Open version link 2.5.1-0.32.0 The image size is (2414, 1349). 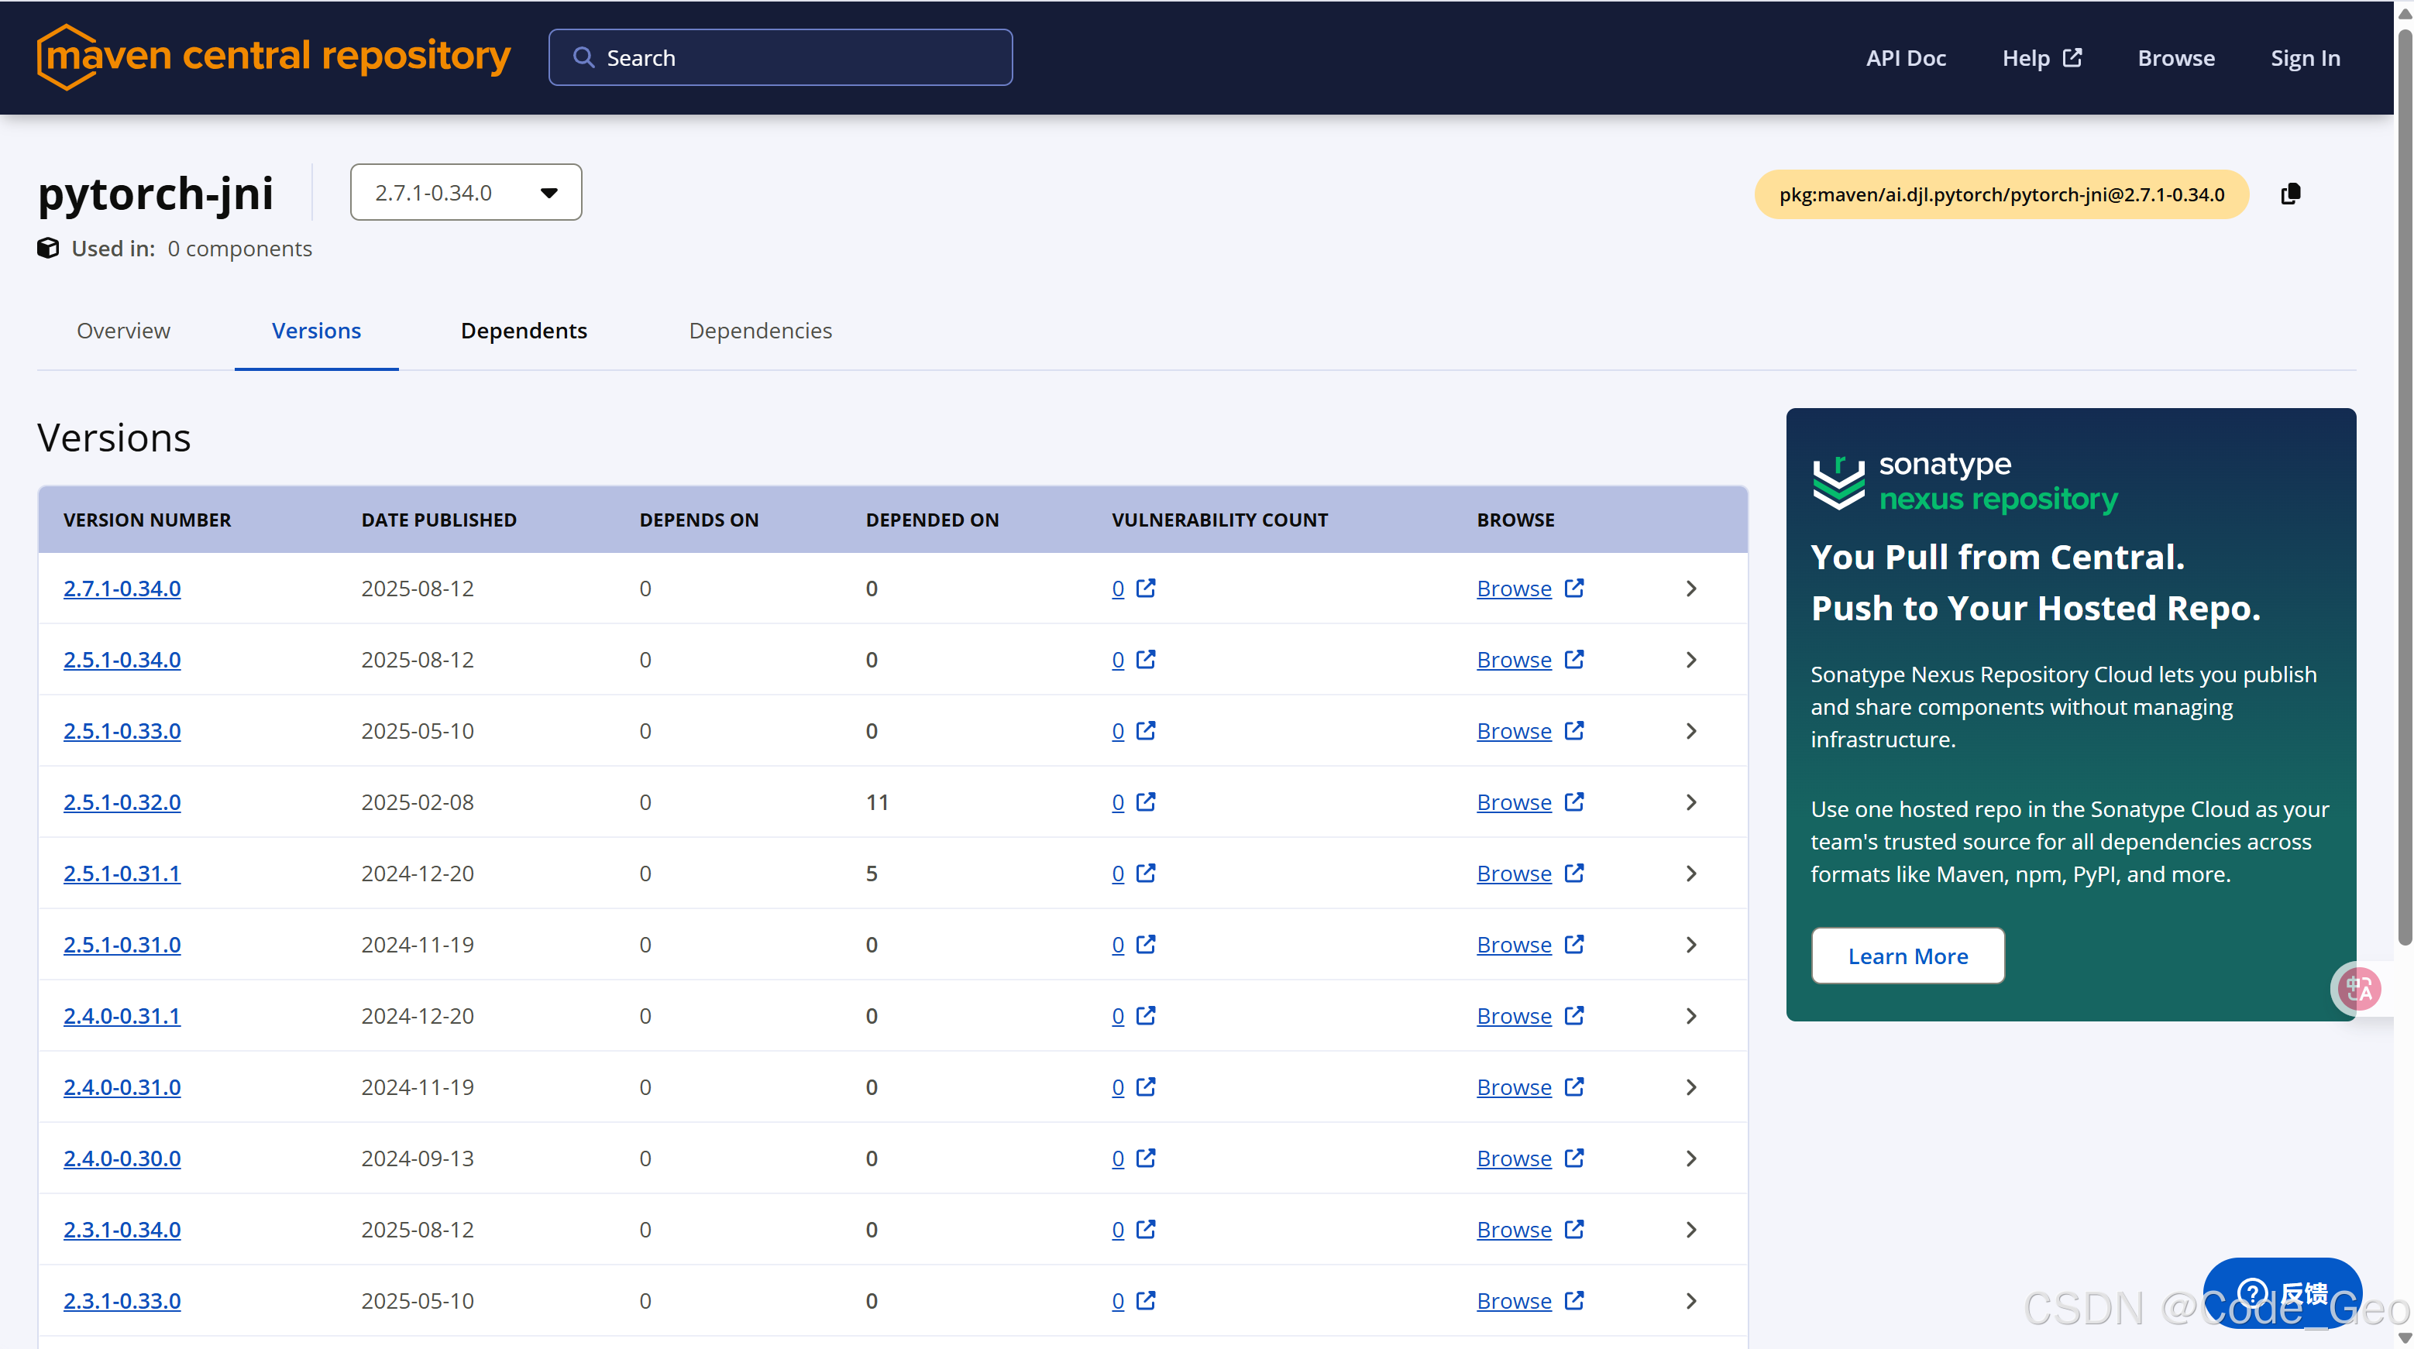(x=122, y=802)
